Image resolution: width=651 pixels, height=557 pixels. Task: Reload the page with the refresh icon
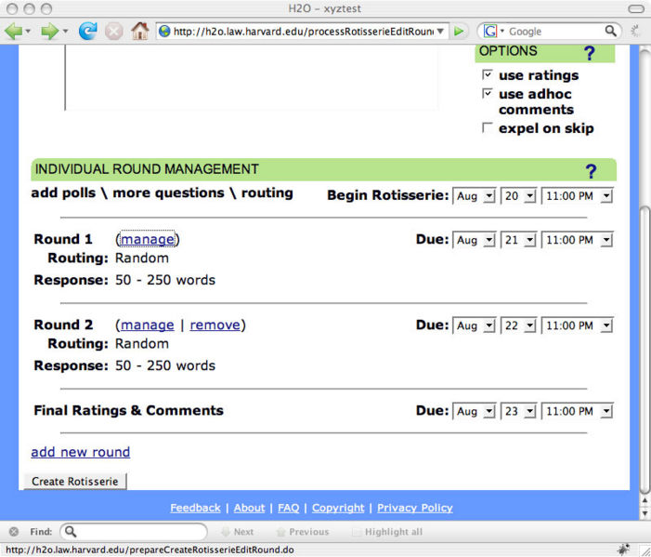tap(88, 31)
